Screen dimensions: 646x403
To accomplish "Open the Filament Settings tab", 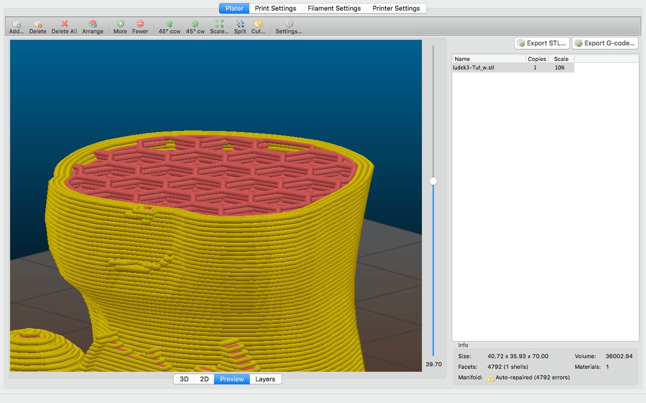I will (x=334, y=9).
